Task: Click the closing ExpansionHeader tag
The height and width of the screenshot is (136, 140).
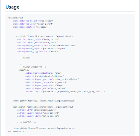Action: 44,101
